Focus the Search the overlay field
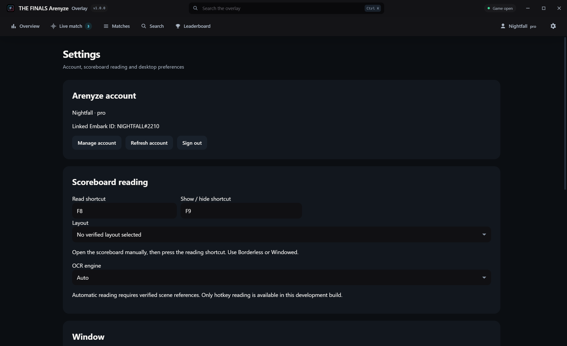This screenshot has width=567, height=346. coord(286,8)
